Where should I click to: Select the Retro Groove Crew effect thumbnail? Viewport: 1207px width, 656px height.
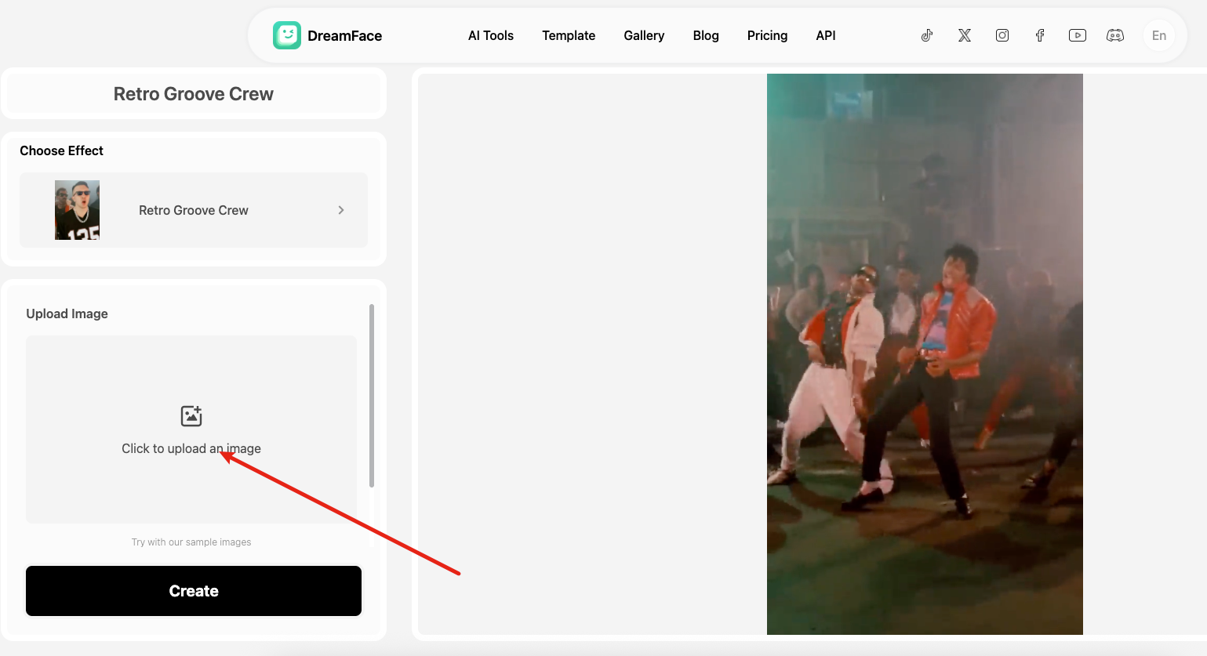click(x=77, y=210)
